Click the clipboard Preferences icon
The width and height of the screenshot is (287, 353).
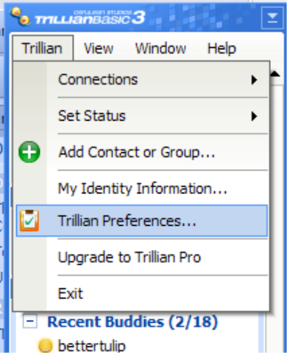(29, 221)
